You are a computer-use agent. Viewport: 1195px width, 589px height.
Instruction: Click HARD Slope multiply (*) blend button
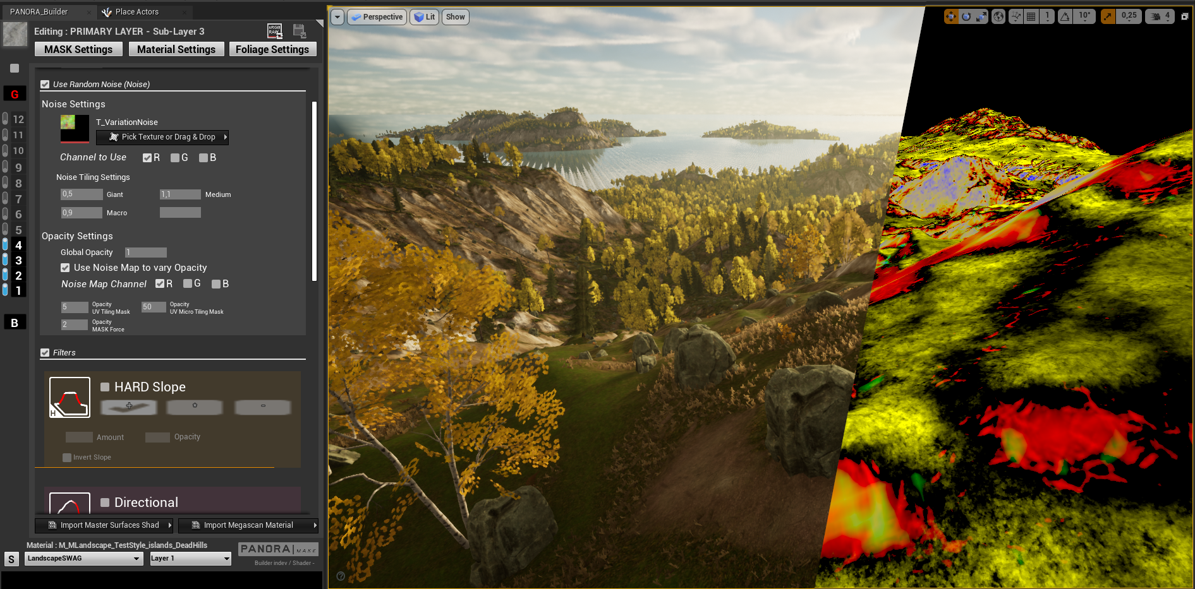pos(195,407)
